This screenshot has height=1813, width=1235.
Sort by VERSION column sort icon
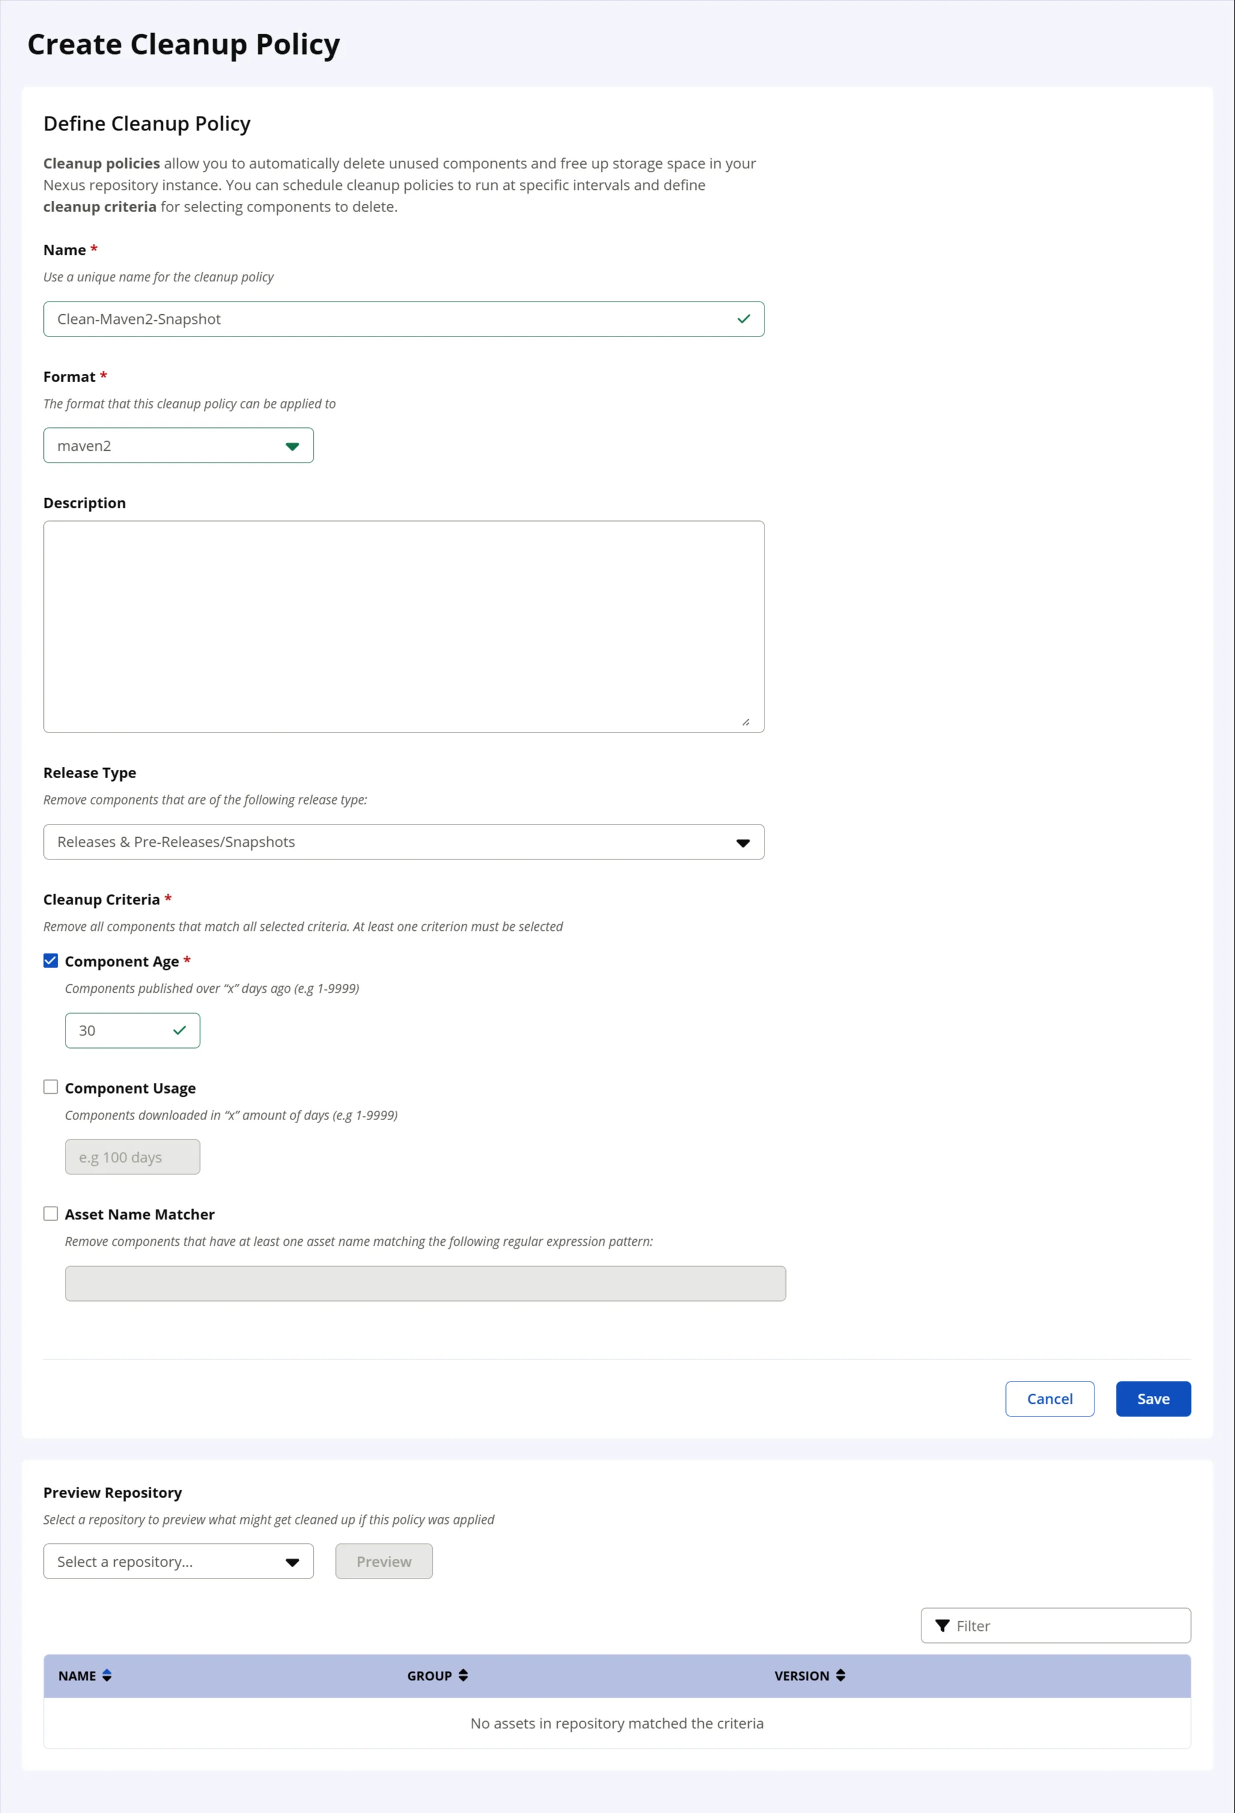point(840,1676)
